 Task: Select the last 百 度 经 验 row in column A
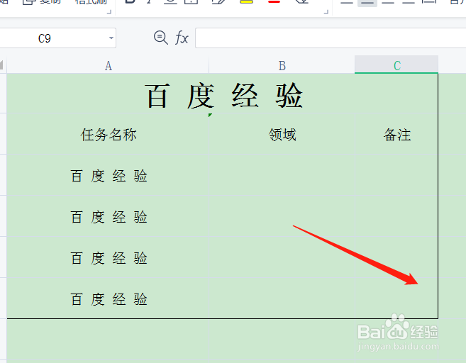pos(108,298)
